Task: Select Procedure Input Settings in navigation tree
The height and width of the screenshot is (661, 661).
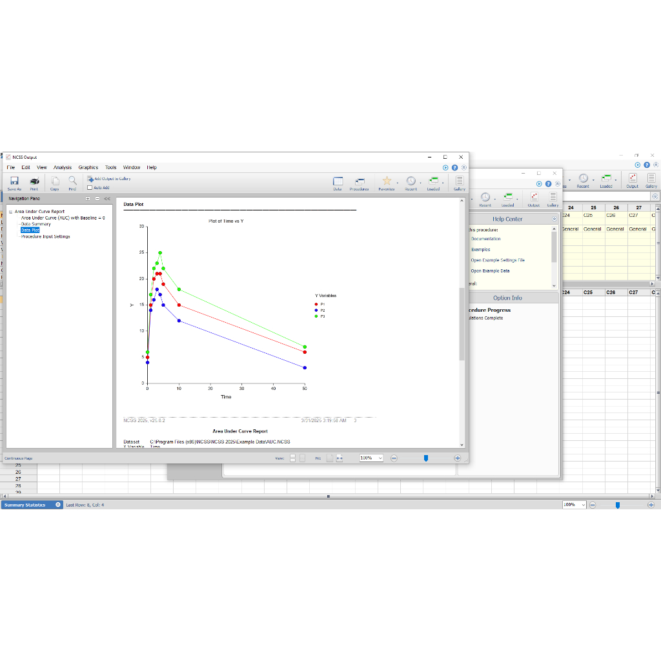Action: pos(46,236)
